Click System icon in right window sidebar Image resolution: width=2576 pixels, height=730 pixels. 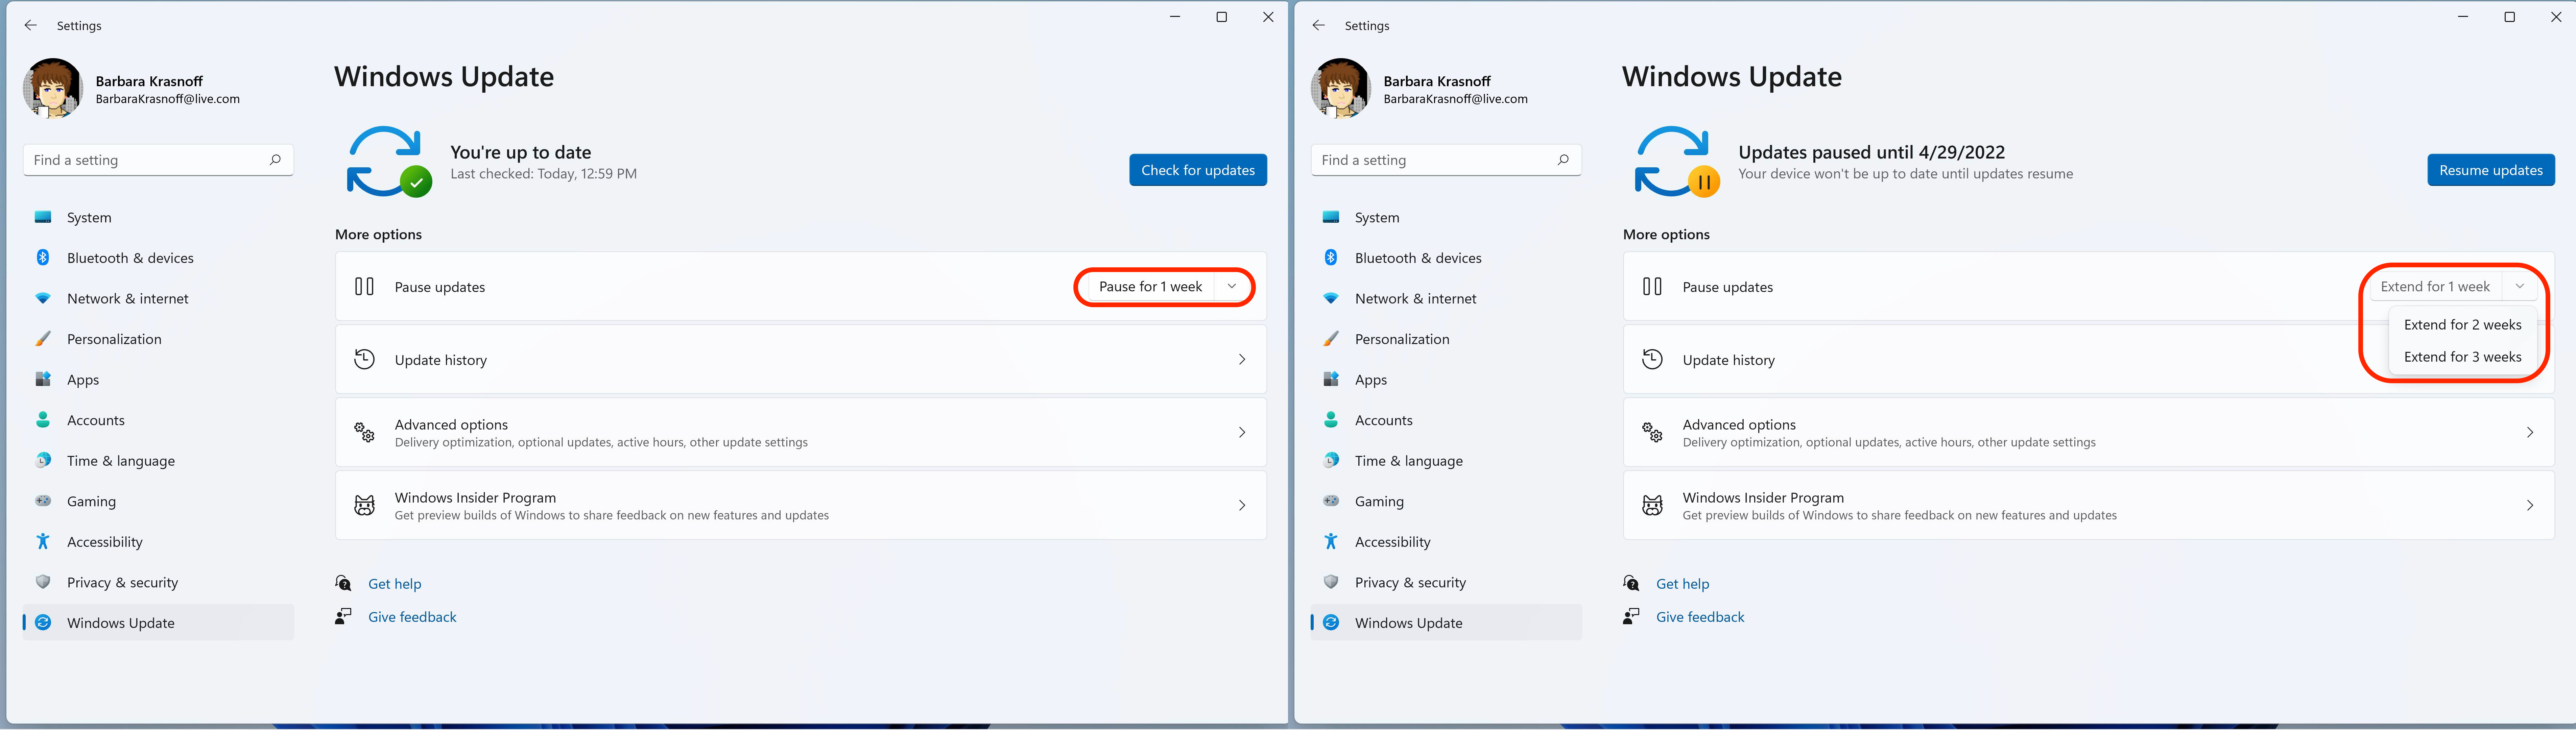click(1331, 217)
